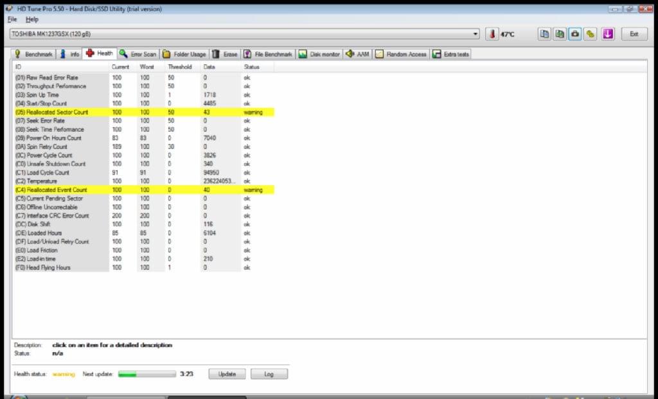
Task: Select the Head Flying Hours row
Action: pos(144,268)
